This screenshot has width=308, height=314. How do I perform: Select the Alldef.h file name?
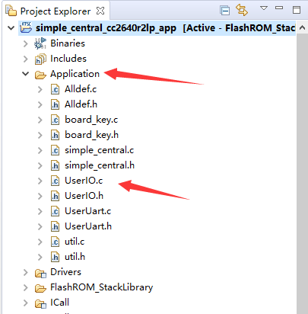click(81, 104)
